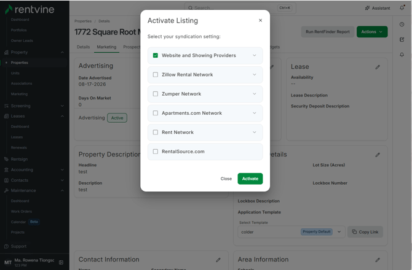The width and height of the screenshot is (412, 270).
Task: Click the sidebar collapse icon near username
Action: point(61,263)
